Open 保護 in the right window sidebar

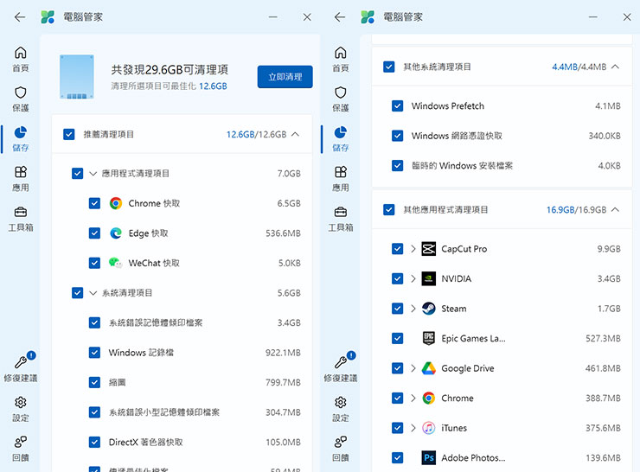[341, 99]
